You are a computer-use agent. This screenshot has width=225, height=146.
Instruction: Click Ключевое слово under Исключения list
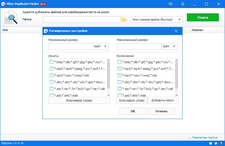(x=132, y=101)
